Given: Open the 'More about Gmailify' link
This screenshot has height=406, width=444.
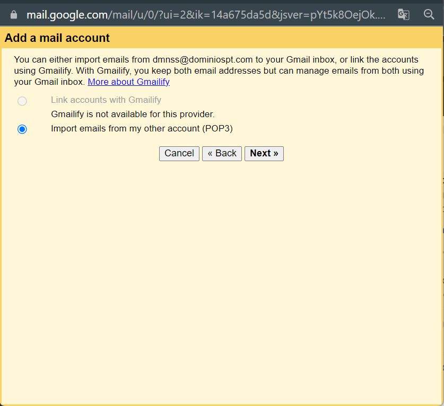Looking at the screenshot, I should point(129,82).
